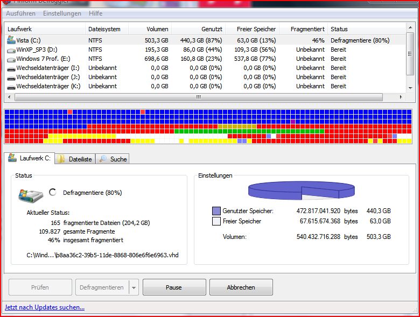Image resolution: width=420 pixels, height=317 pixels.
Task: Select the Wechseldatenträger (I:) row
Action: pyautogui.click(x=205, y=68)
